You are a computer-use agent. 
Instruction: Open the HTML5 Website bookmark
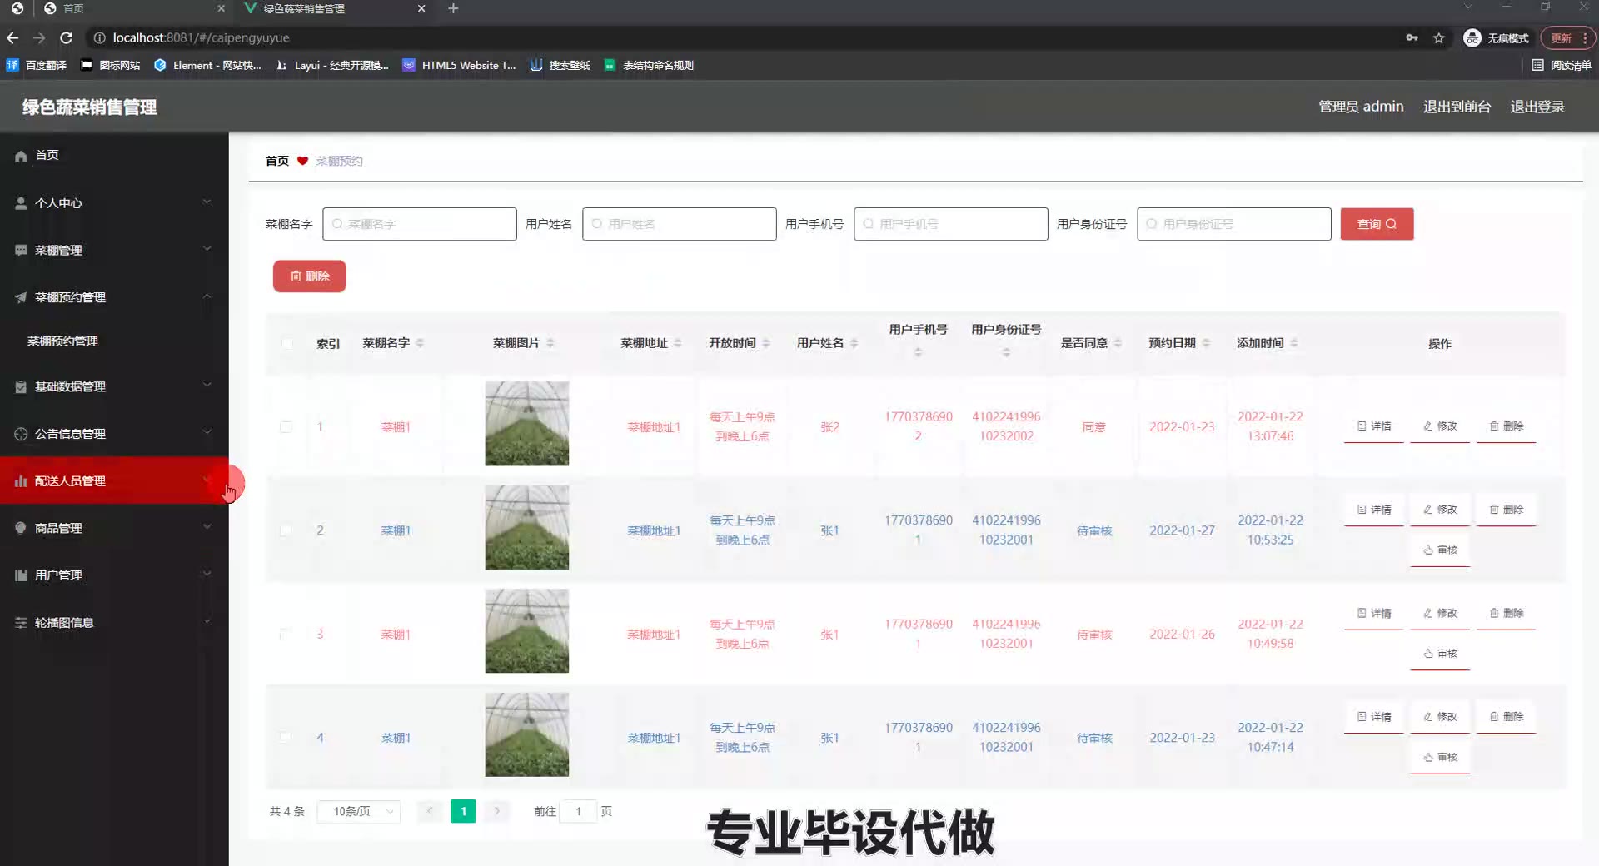[x=459, y=65]
